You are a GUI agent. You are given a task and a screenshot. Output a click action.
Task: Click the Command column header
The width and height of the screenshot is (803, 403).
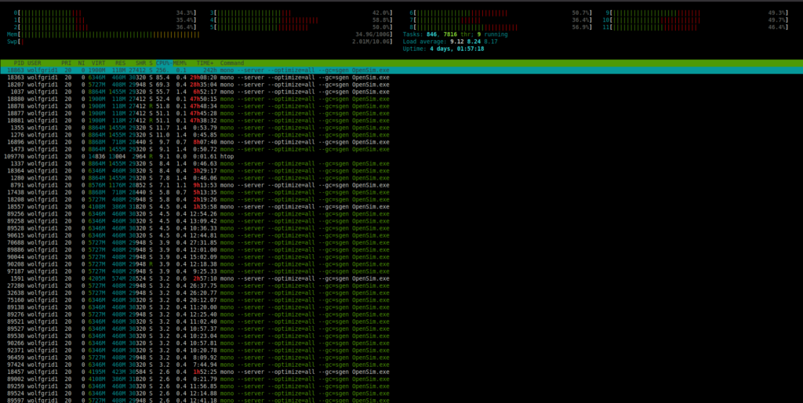[x=232, y=63]
